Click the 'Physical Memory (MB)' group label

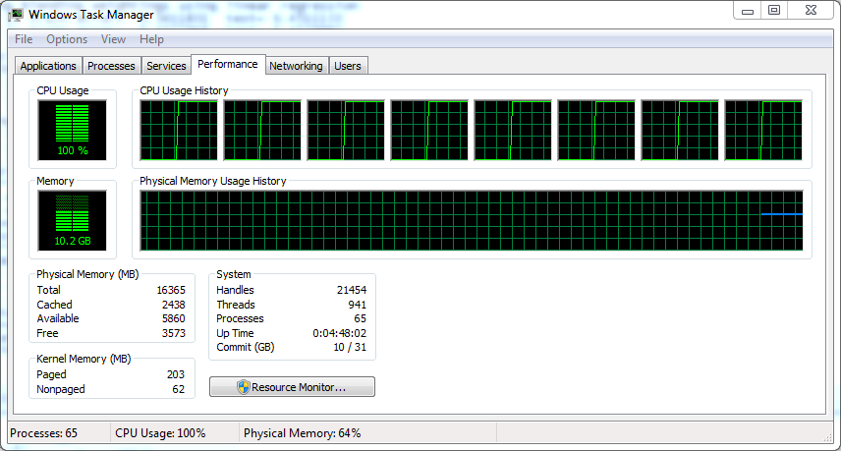pyautogui.click(x=87, y=274)
